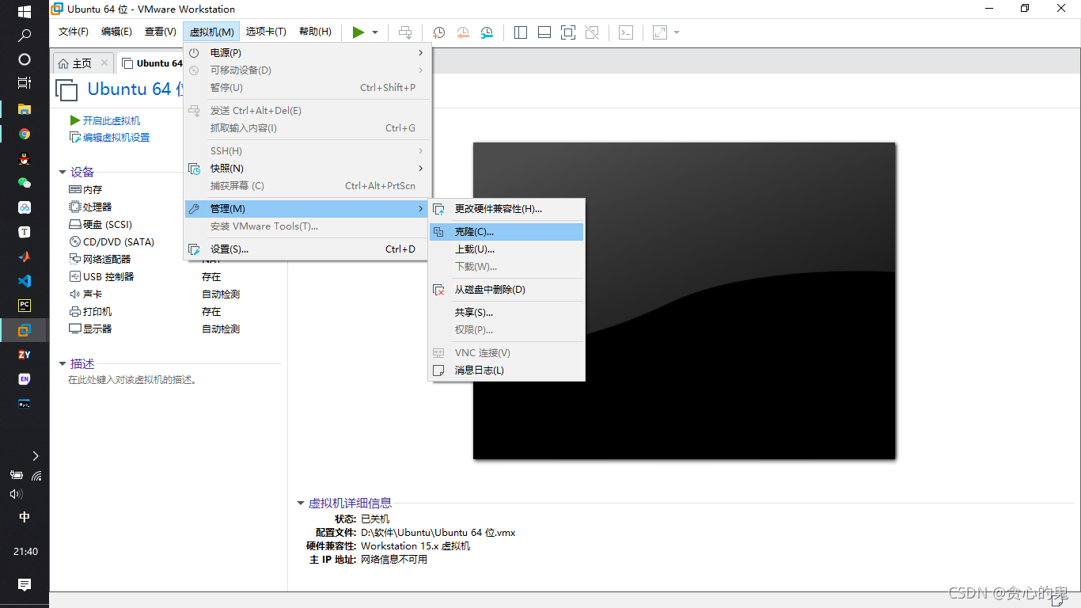
Task: Select 克隆(C)... in the submenu
Action: [506, 232]
